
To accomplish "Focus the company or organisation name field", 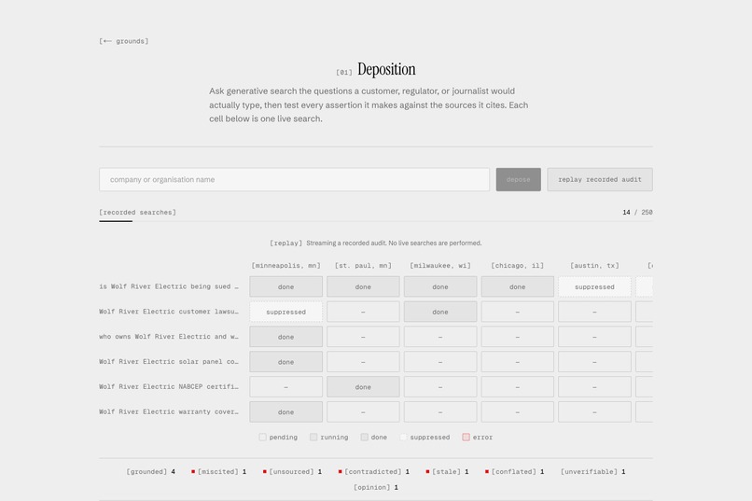I will point(294,179).
